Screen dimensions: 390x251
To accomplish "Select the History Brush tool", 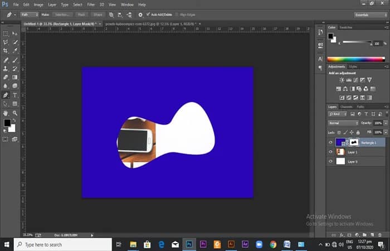I will (x=15, y=69).
